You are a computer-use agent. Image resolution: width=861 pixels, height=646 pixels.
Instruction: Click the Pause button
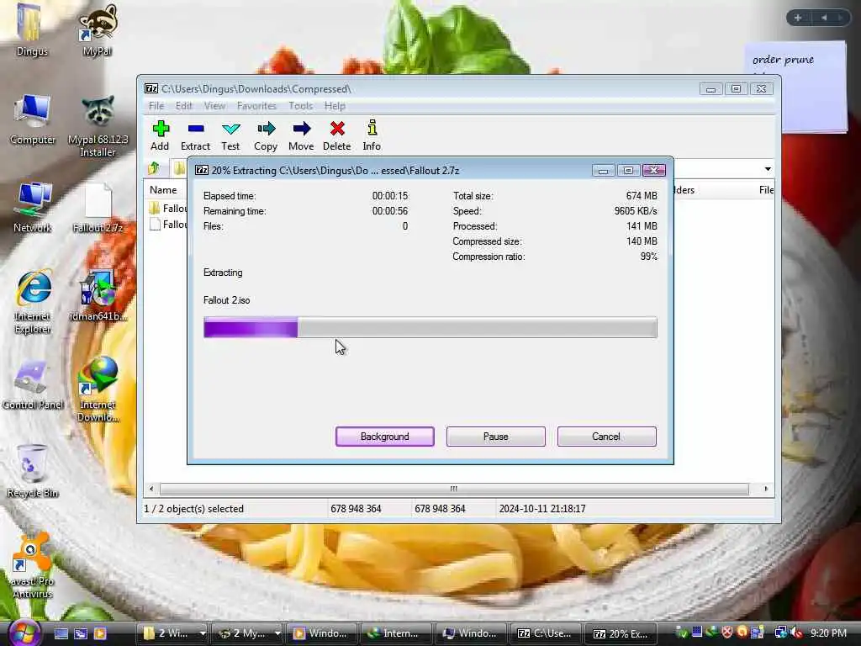click(496, 437)
